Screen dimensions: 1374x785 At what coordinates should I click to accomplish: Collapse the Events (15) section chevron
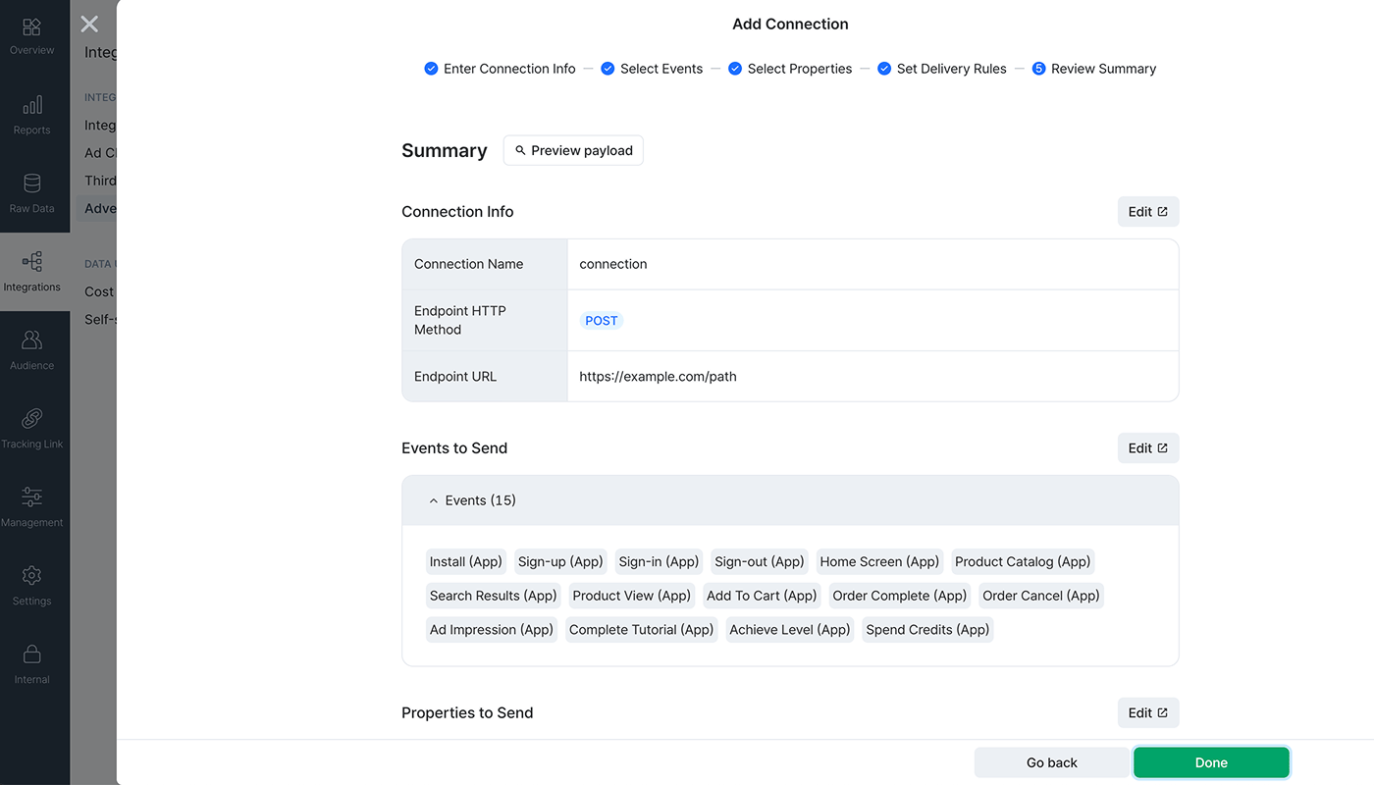(434, 500)
